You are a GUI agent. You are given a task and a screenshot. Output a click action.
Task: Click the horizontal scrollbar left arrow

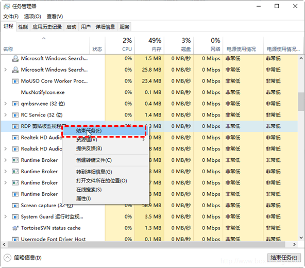point(4,244)
